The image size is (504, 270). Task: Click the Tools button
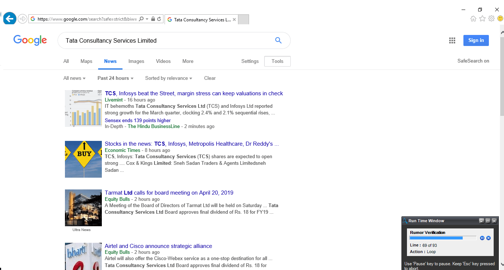coord(277,61)
